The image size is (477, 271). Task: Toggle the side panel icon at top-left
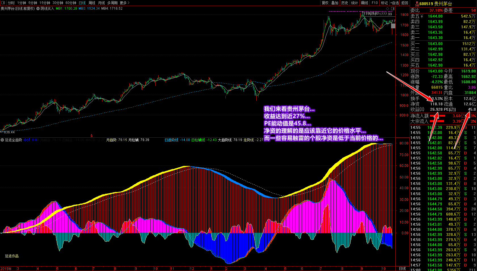pos(3,3)
